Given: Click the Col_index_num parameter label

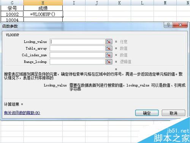Looking at the screenshot, I should pos(34,55).
